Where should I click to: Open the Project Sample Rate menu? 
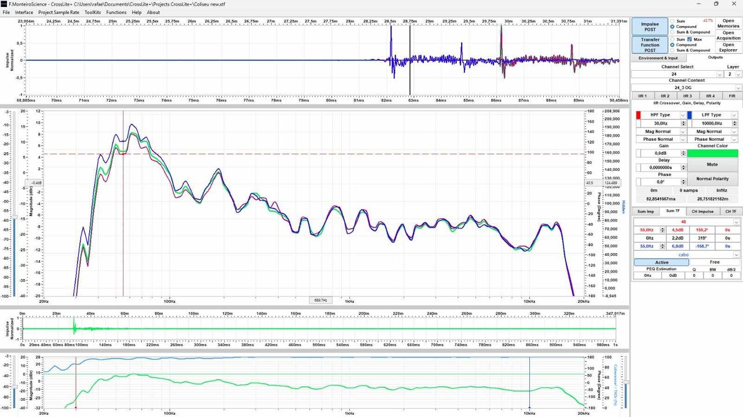[59, 12]
